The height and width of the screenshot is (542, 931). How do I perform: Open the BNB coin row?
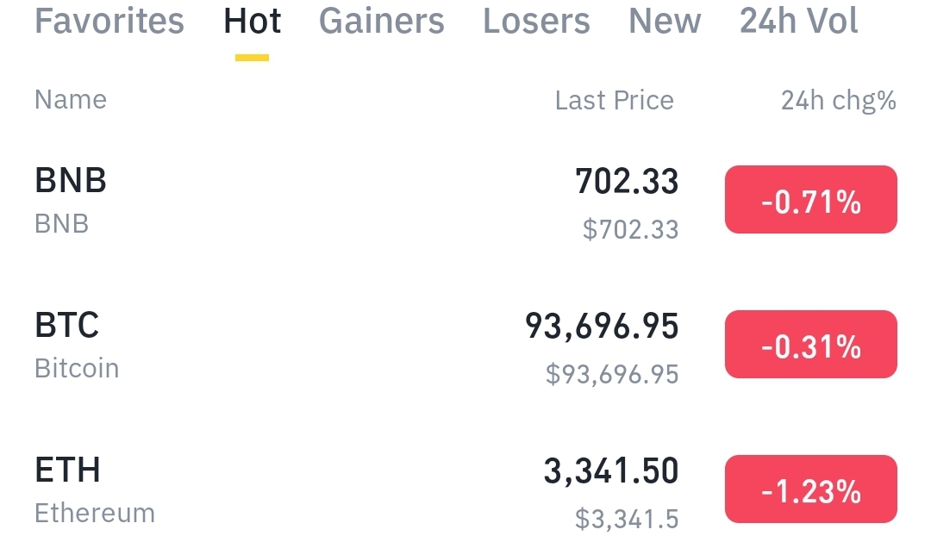(465, 200)
